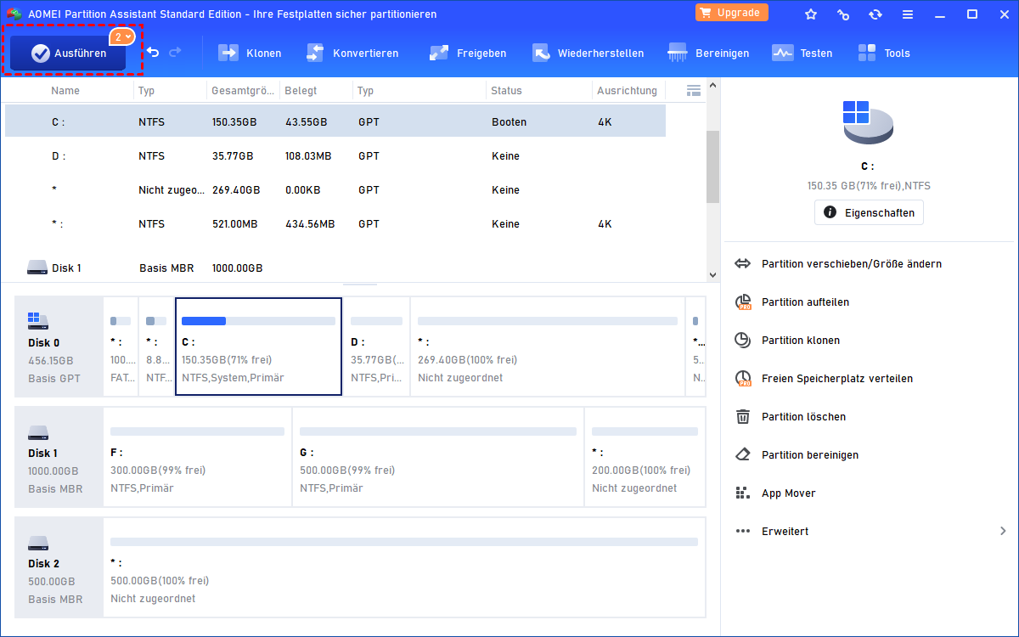The image size is (1019, 637).
Task: Open the Wiederherstellen toolbar menu
Action: point(588,53)
